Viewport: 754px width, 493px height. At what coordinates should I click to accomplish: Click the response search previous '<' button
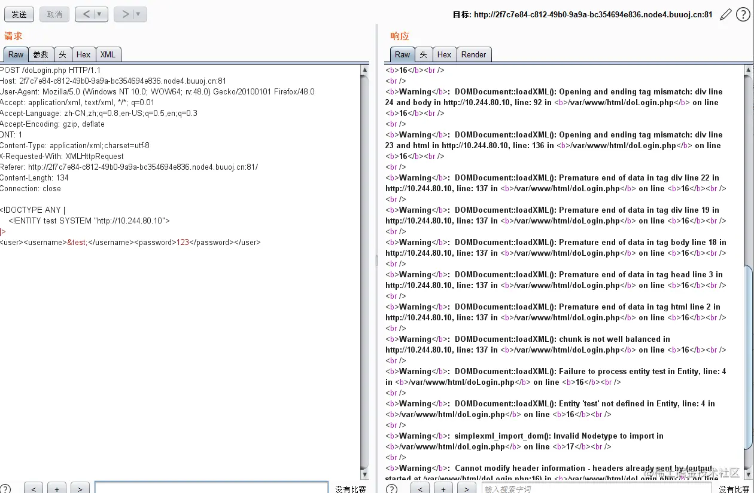[421, 489]
